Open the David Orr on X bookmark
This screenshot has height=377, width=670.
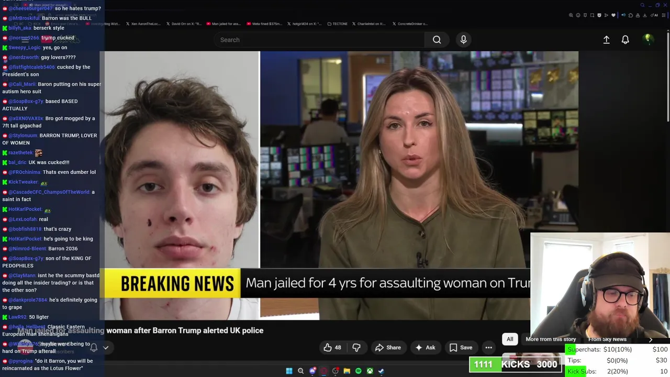click(x=183, y=24)
